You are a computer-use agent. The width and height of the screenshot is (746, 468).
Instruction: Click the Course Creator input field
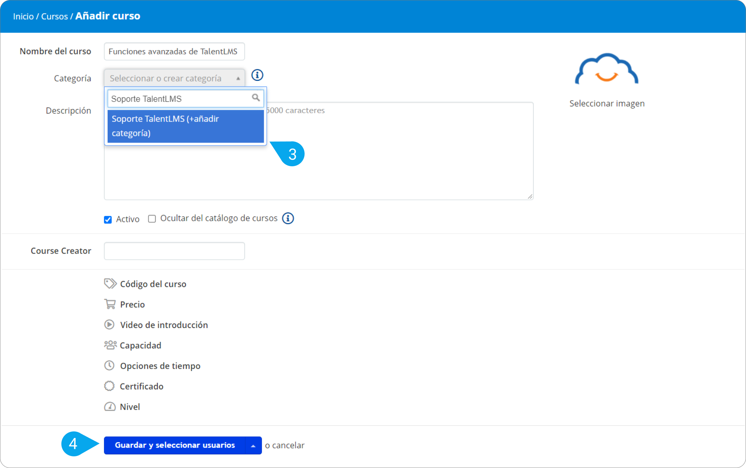[x=174, y=251]
